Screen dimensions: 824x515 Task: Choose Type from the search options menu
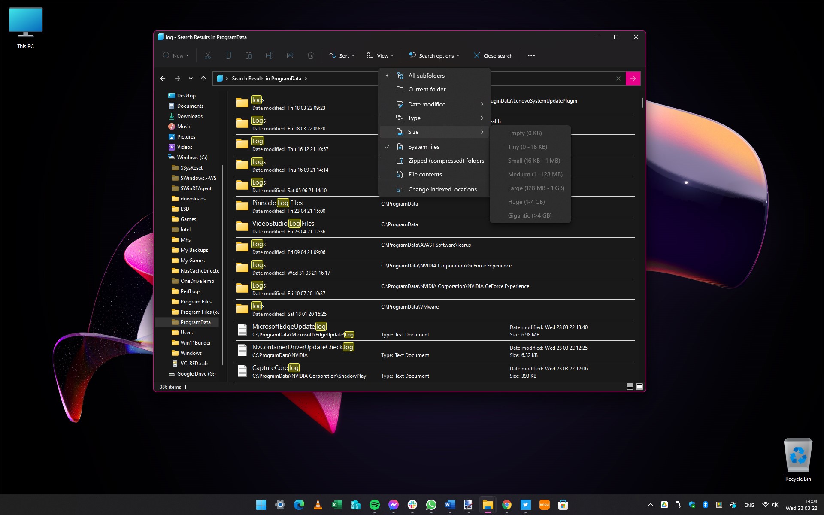415,118
